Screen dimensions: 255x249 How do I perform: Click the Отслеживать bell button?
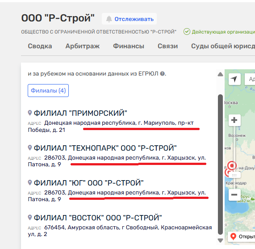pyautogui.click(x=130, y=19)
